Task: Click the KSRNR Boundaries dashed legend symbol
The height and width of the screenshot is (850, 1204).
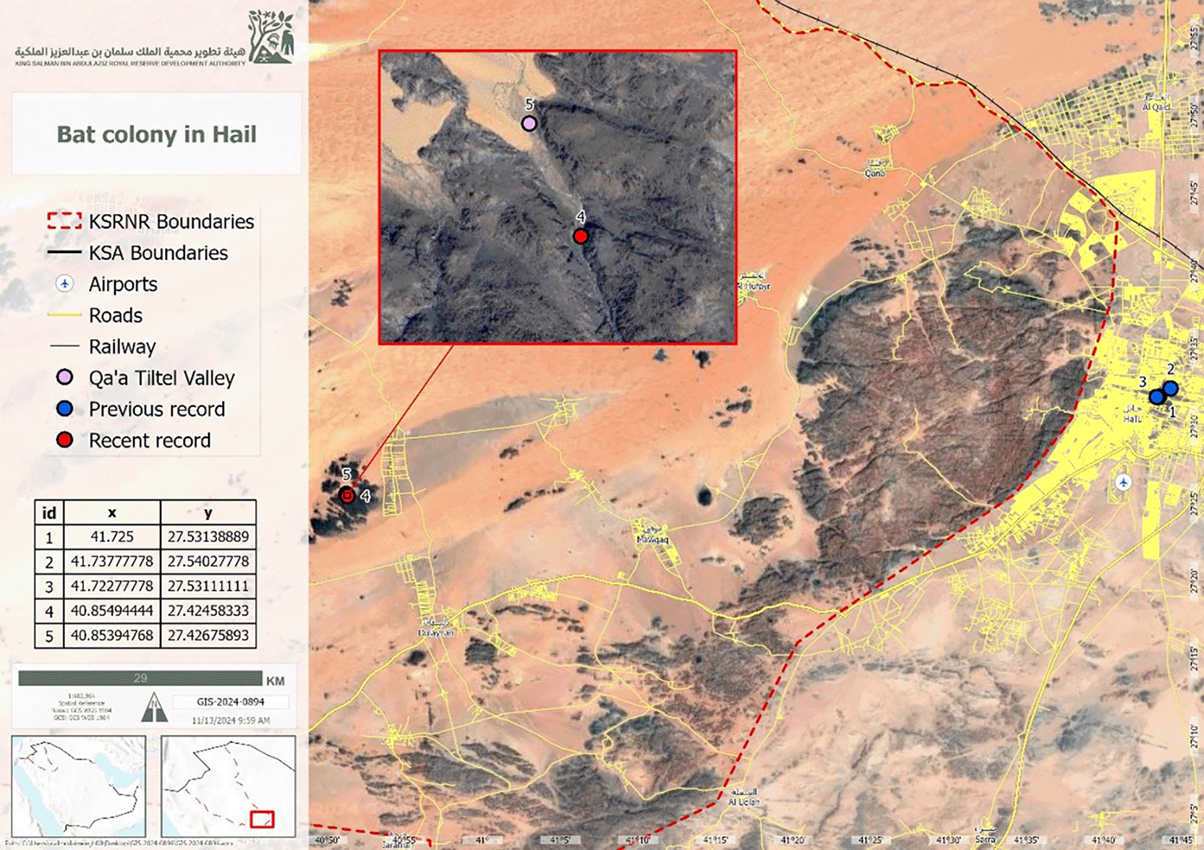Action: tap(64, 221)
